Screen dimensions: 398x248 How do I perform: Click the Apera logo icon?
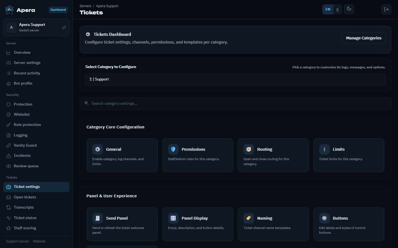pyautogui.click(x=9, y=10)
